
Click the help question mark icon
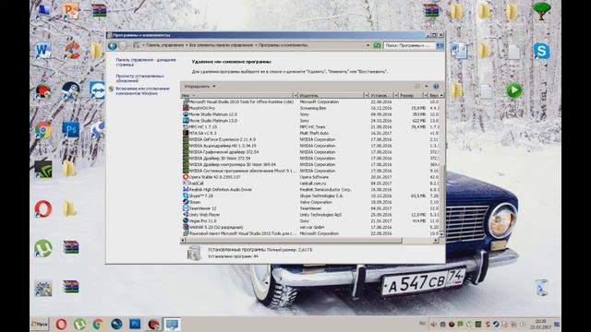tap(436, 86)
